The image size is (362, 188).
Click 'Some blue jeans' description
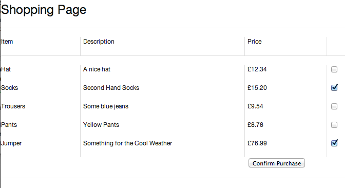[x=106, y=106]
